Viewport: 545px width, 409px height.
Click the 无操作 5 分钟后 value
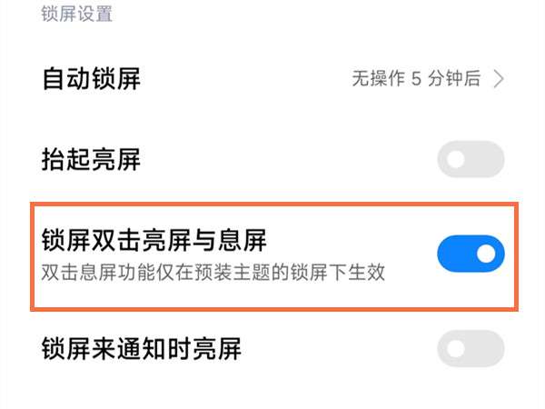(x=417, y=79)
